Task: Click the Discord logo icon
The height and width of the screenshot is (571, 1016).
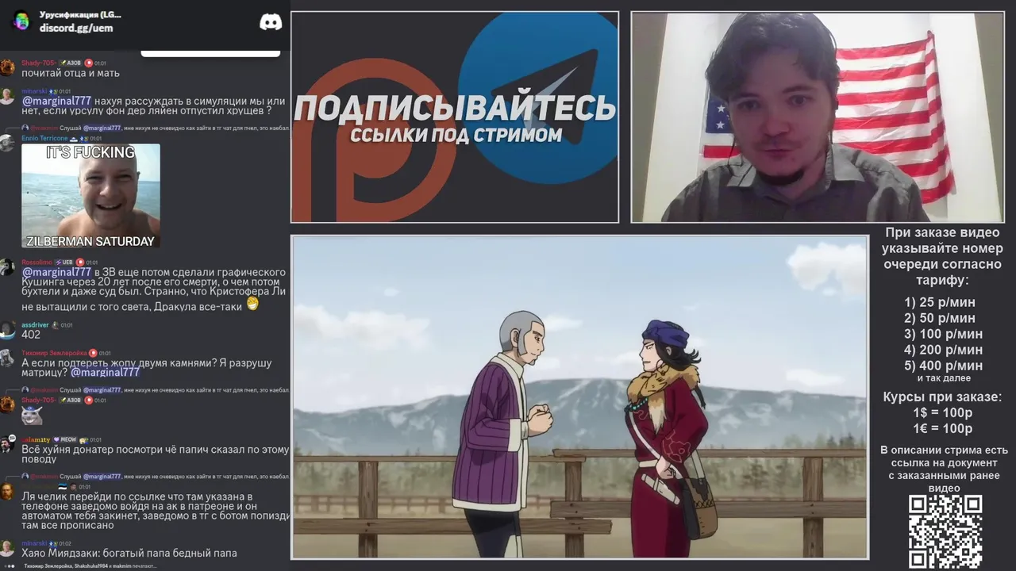Action: tap(271, 22)
